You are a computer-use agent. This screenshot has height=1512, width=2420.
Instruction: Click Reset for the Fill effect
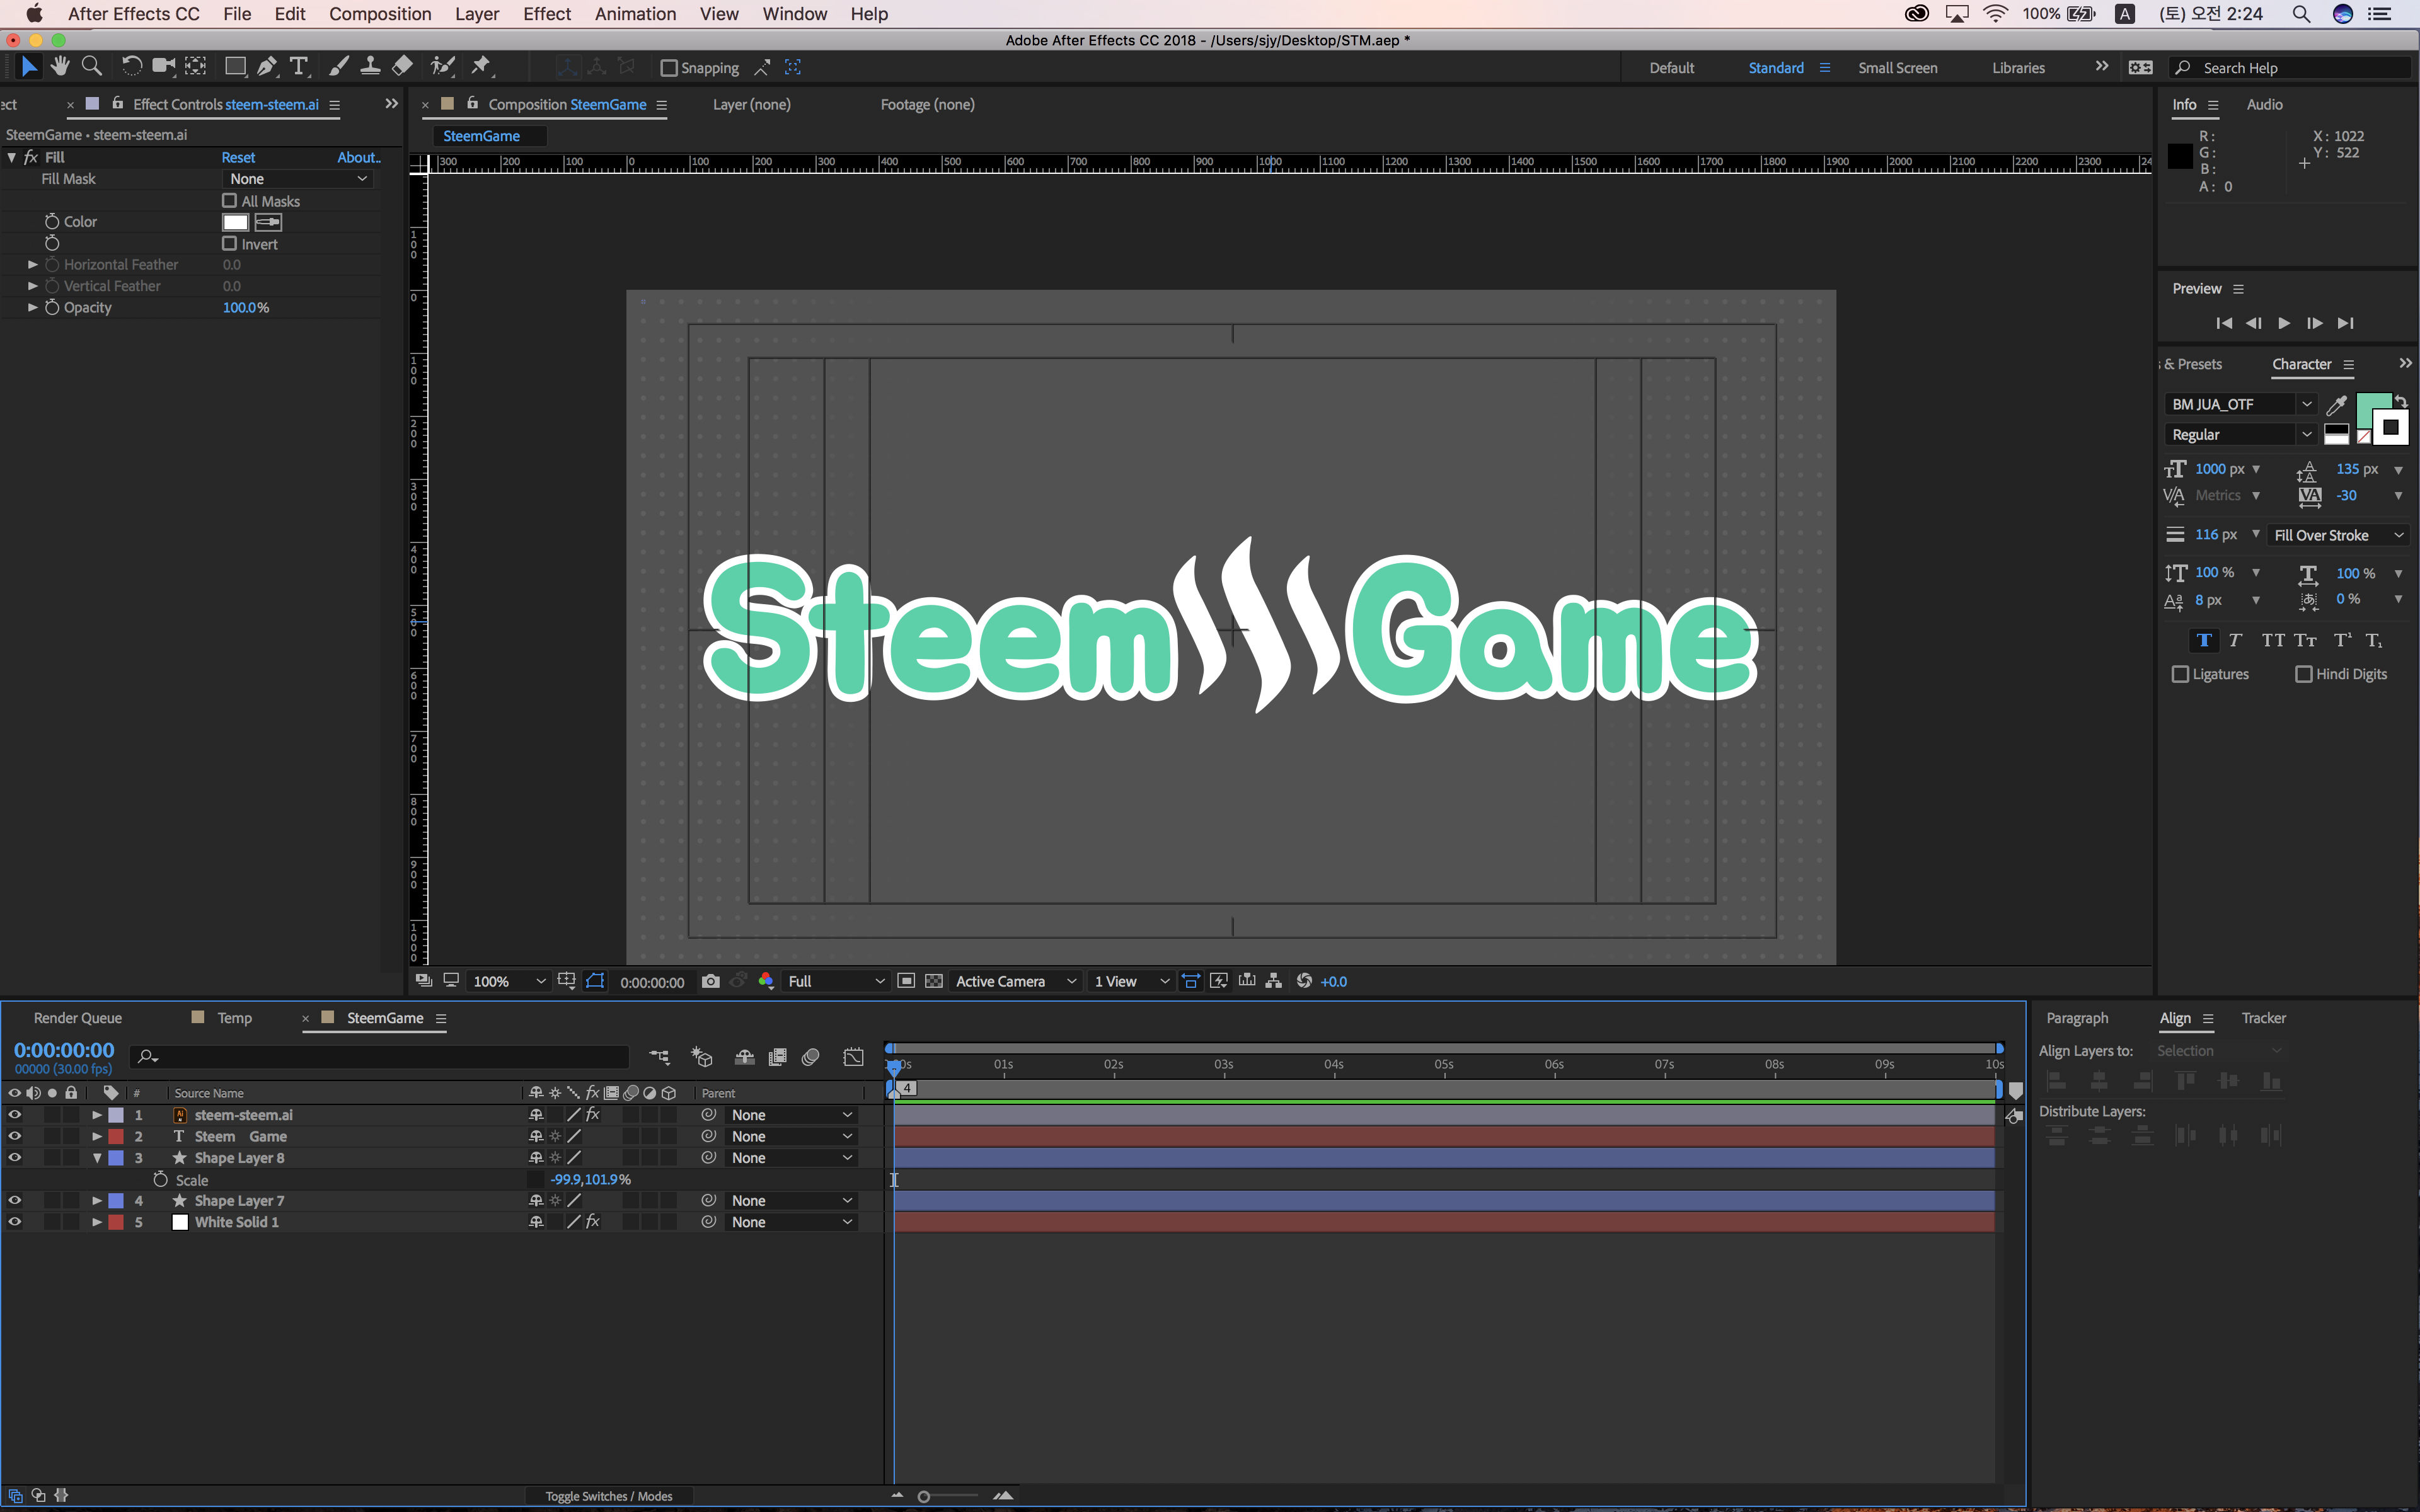click(237, 157)
